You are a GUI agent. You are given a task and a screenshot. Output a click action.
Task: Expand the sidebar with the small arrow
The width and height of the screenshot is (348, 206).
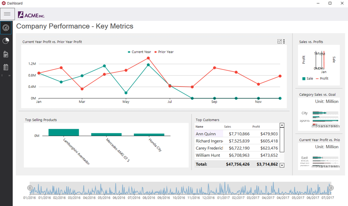[x=9, y=76]
